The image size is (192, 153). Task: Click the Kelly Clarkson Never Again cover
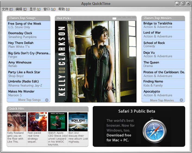pyautogui.click(x=96, y=62)
